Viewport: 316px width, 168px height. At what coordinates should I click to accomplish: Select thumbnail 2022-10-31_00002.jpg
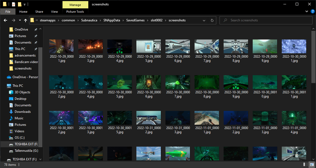(x=149, y=118)
